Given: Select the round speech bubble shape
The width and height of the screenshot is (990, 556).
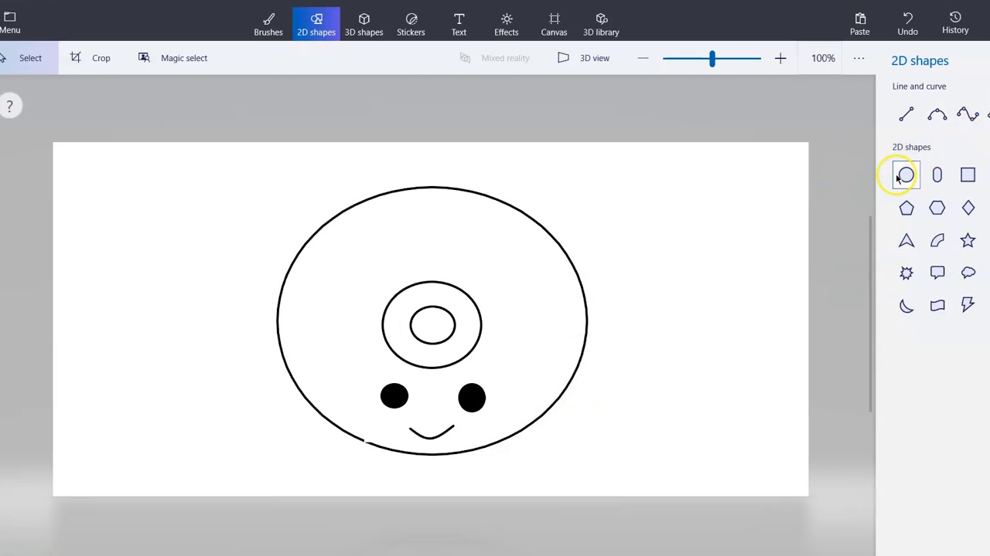Looking at the screenshot, I should pyautogui.click(x=968, y=273).
